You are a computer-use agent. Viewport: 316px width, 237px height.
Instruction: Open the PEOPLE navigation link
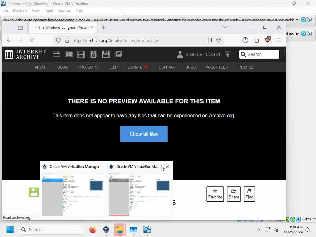click(x=246, y=67)
